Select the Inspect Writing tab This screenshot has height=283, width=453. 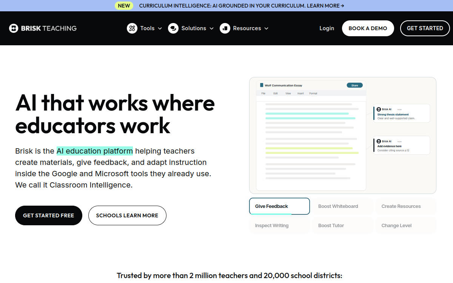coord(279,226)
